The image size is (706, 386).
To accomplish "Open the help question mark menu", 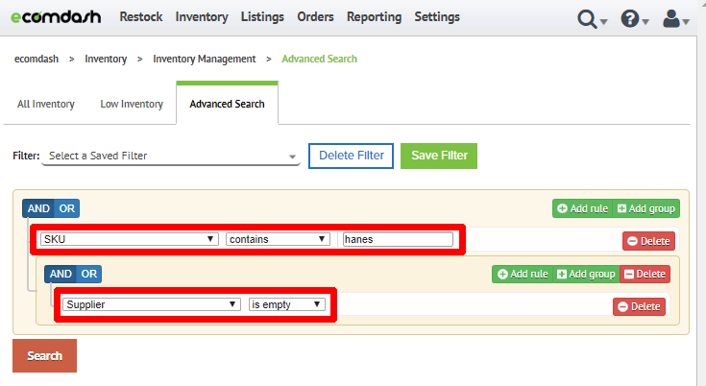I will coord(634,19).
